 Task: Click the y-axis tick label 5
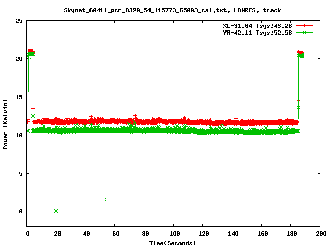(21, 174)
